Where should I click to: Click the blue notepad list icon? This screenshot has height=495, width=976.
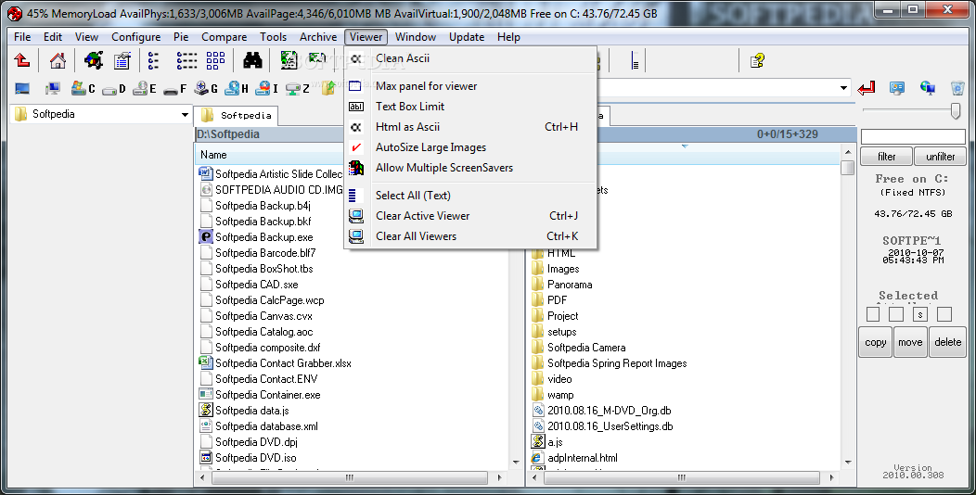122,60
